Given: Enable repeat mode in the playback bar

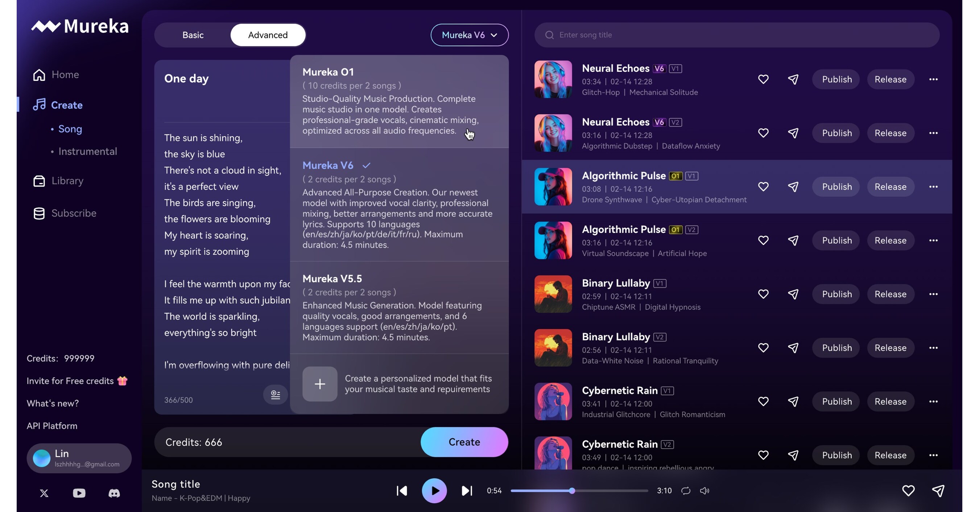Looking at the screenshot, I should (x=686, y=491).
